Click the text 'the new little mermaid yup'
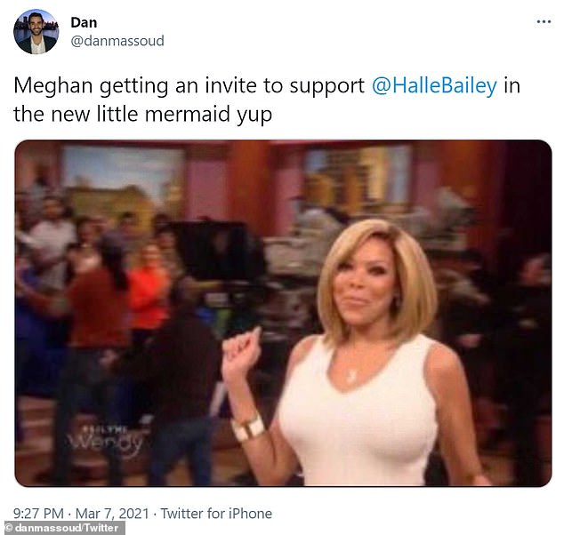The image size is (564, 535). (x=143, y=115)
